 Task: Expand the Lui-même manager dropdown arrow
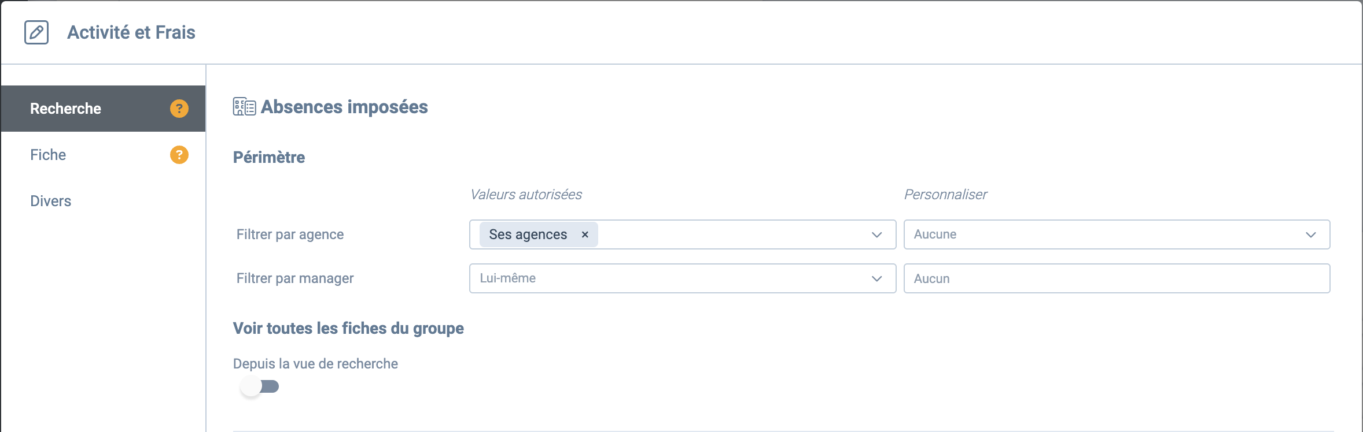tap(877, 278)
